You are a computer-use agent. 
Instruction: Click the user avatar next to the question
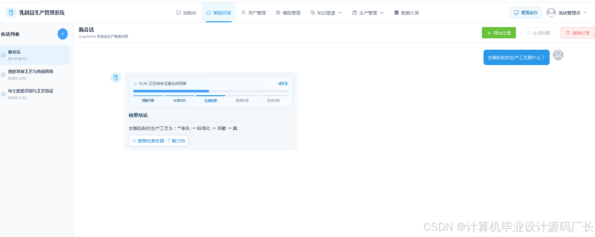click(558, 55)
